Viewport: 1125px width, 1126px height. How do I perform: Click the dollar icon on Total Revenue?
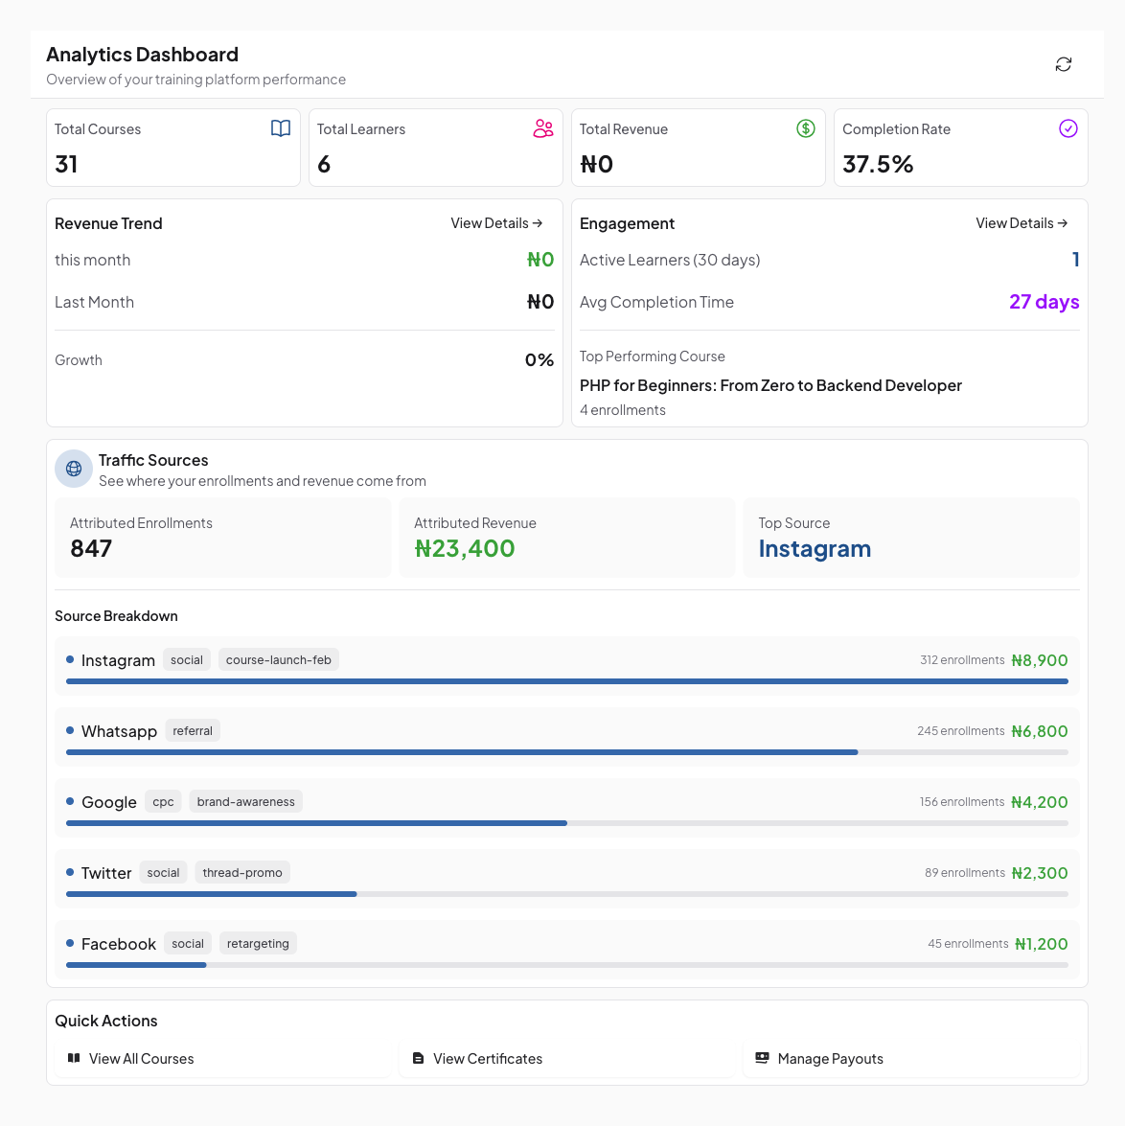click(x=806, y=128)
